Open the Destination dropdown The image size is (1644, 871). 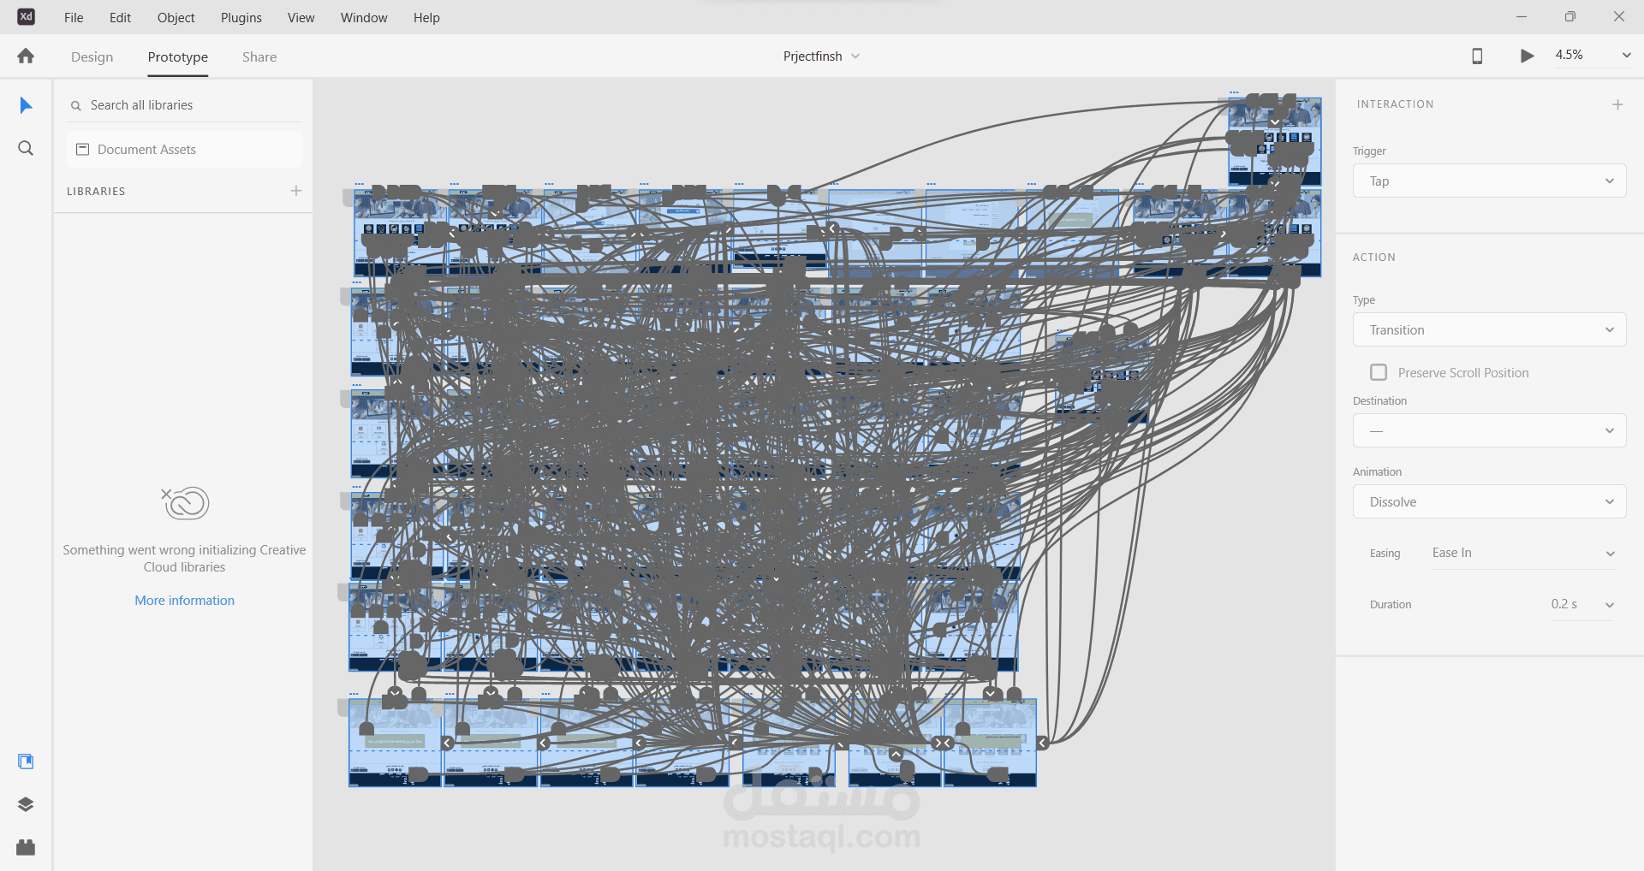pyautogui.click(x=1489, y=430)
